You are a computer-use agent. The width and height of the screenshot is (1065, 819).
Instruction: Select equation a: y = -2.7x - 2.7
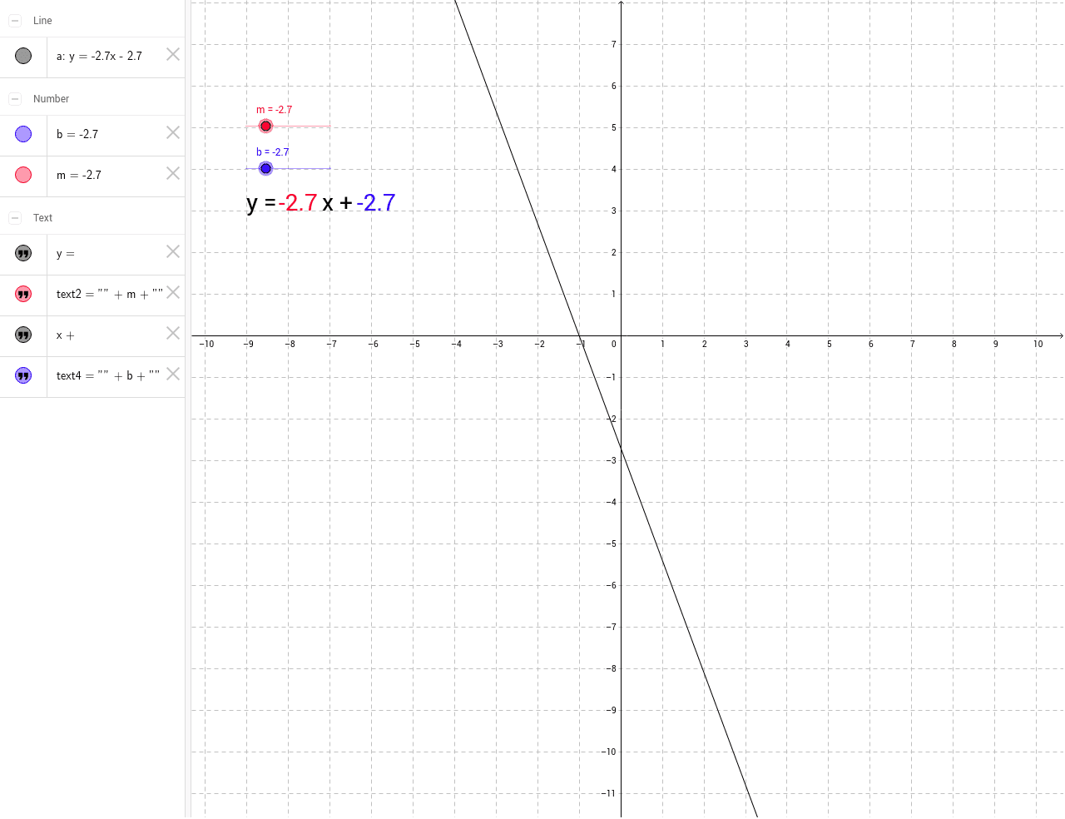click(x=99, y=56)
